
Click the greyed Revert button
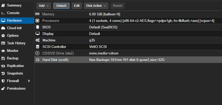click(117, 6)
